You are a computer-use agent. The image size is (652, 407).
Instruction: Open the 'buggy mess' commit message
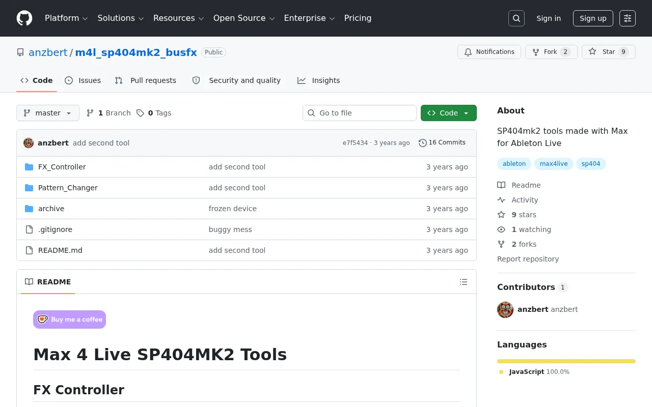(x=230, y=229)
